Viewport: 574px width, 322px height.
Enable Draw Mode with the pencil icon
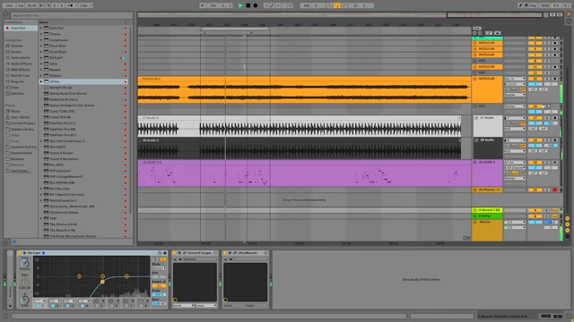tap(520, 5)
